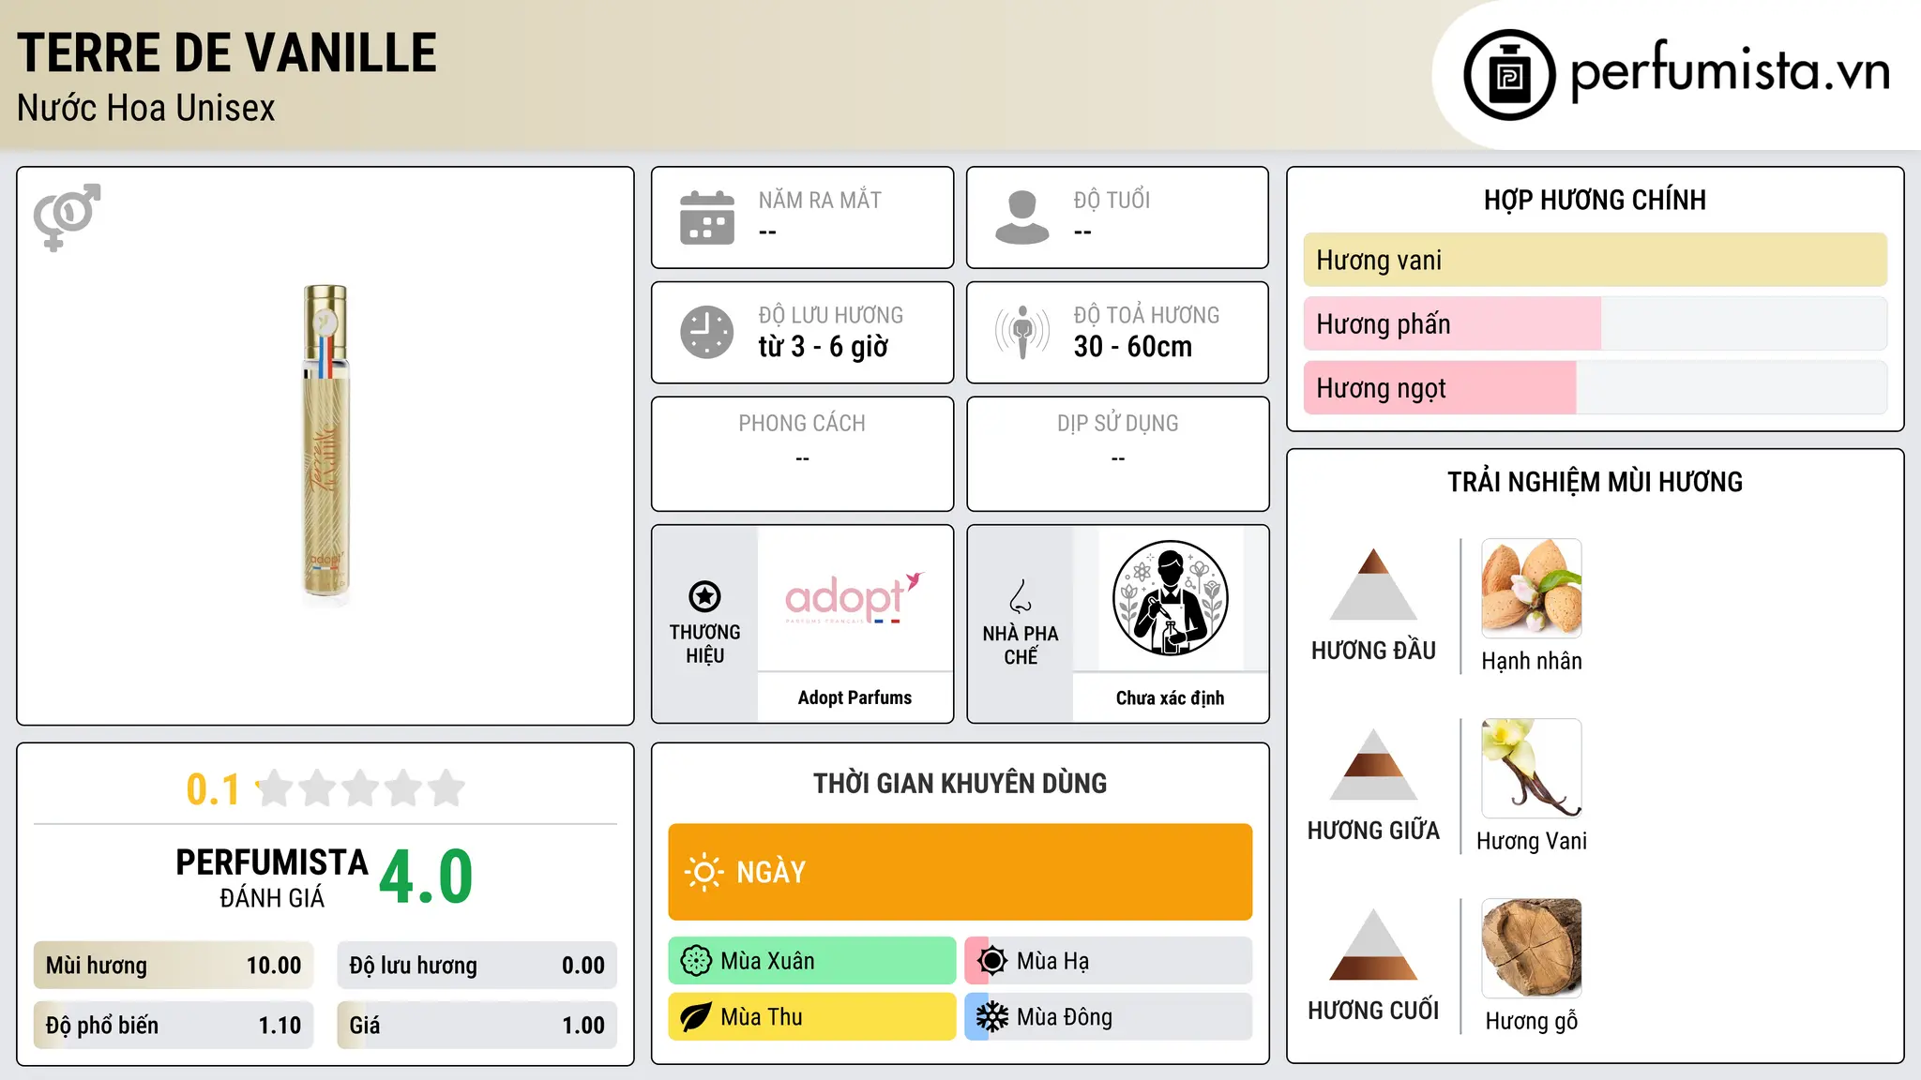
Task: Click the Chưa xác định perfumer label
Action: pyautogui.click(x=1170, y=697)
